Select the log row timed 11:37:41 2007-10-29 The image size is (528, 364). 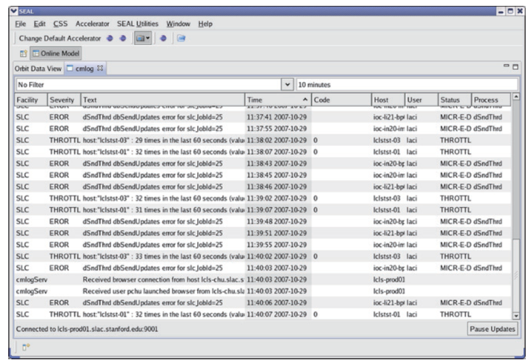[263, 117]
